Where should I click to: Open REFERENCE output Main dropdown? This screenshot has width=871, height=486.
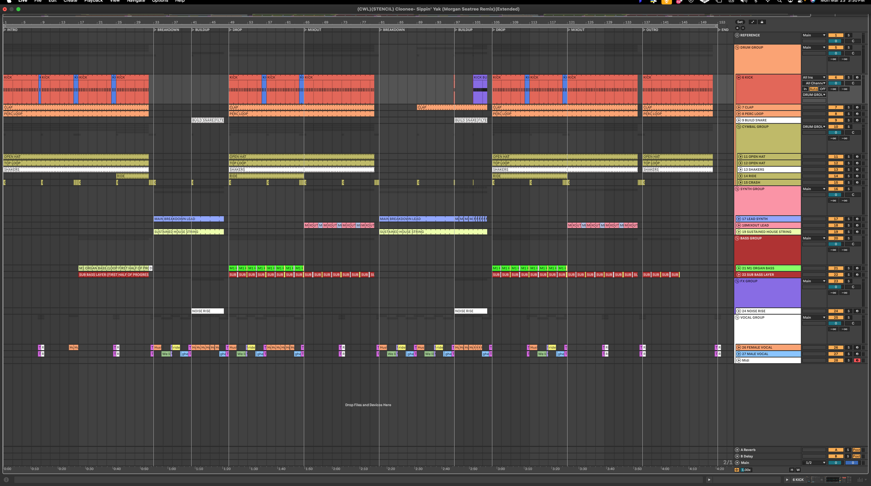(814, 35)
